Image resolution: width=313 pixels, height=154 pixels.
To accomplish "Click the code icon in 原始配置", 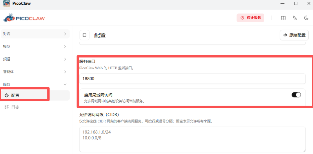I will (x=285, y=35).
